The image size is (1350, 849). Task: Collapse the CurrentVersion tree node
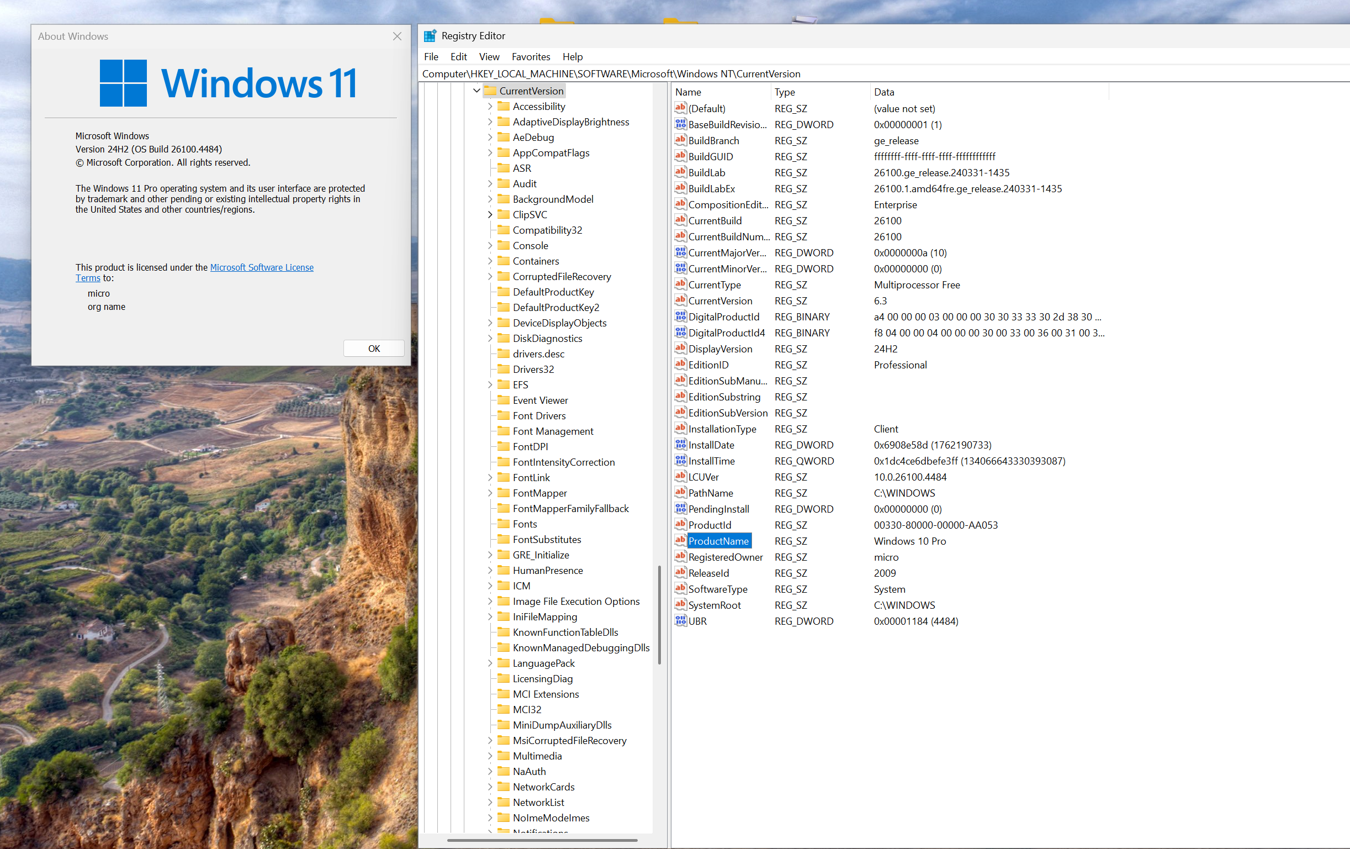coord(477,91)
